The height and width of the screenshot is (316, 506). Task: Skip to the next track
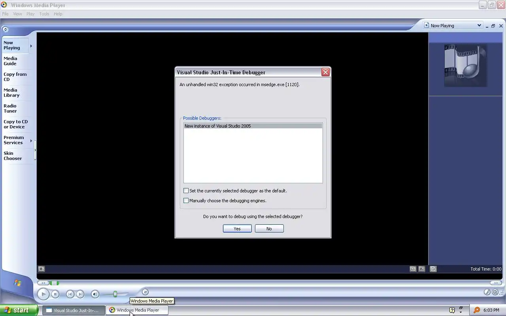pyautogui.click(x=80, y=294)
